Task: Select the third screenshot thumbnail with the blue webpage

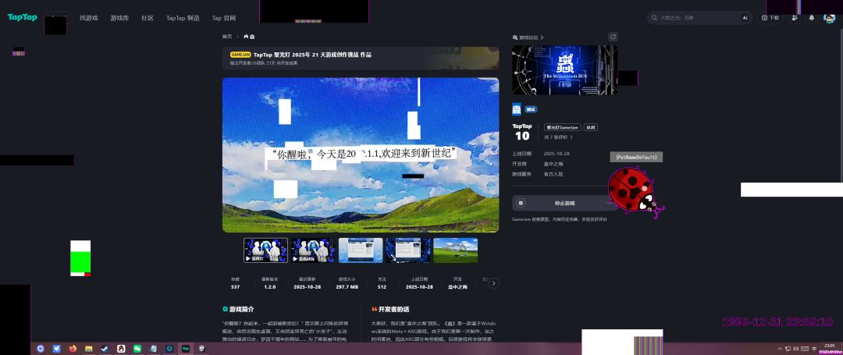Action: point(361,250)
